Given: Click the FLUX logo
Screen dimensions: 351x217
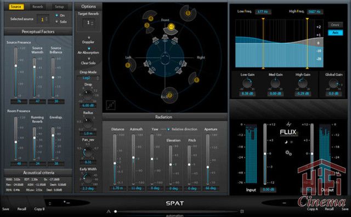Looking at the screenshot, I should [x=289, y=132].
